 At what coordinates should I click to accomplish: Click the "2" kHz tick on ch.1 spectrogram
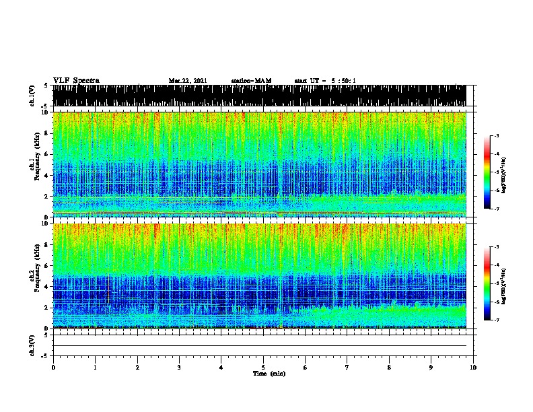46,196
